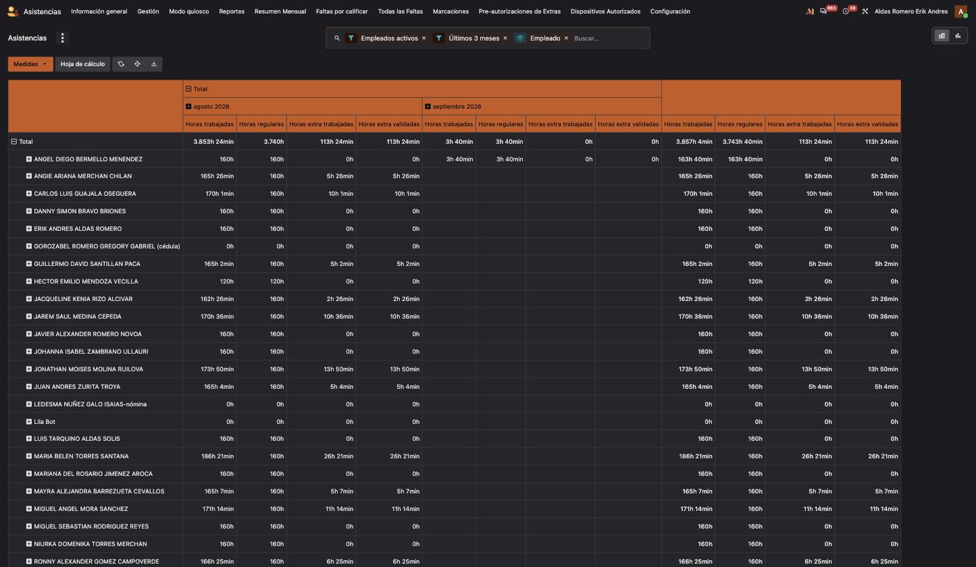The height and width of the screenshot is (567, 976).
Task: Open the three-dot actions menu beside Asistencias
Action: (x=62, y=38)
